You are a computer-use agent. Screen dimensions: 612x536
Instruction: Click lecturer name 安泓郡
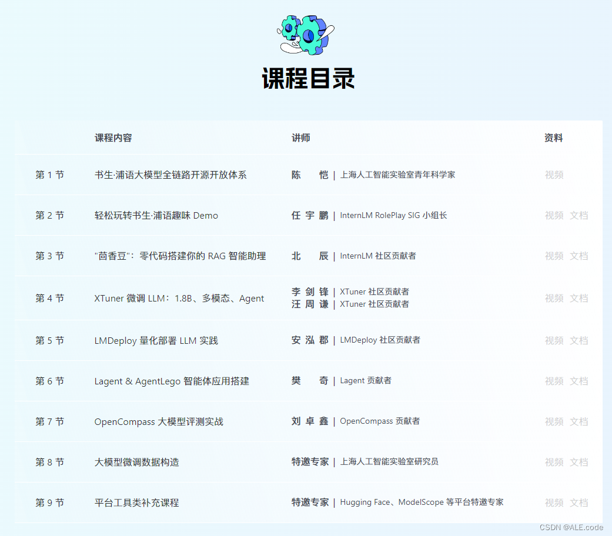[310, 340]
